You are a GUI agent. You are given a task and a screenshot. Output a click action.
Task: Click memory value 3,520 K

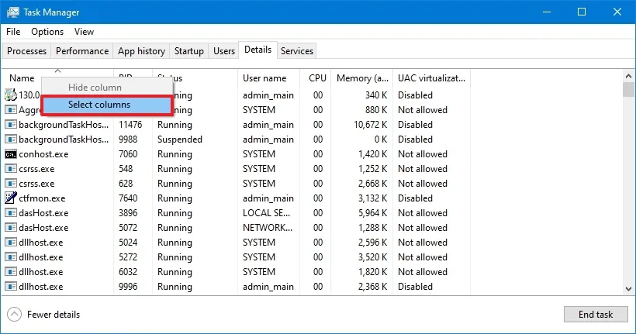373,257
